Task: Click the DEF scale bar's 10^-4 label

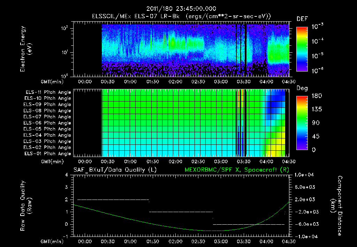Action: (317, 41)
